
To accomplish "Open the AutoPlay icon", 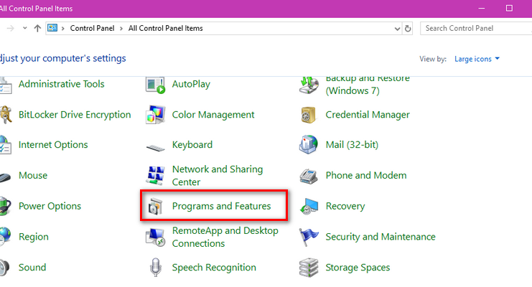I will [x=155, y=85].
